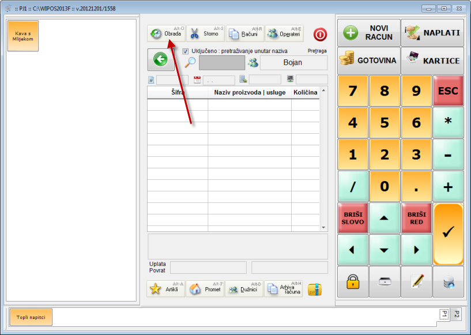Click the pencil note icon button
The width and height of the screenshot is (471, 335).
416,281
